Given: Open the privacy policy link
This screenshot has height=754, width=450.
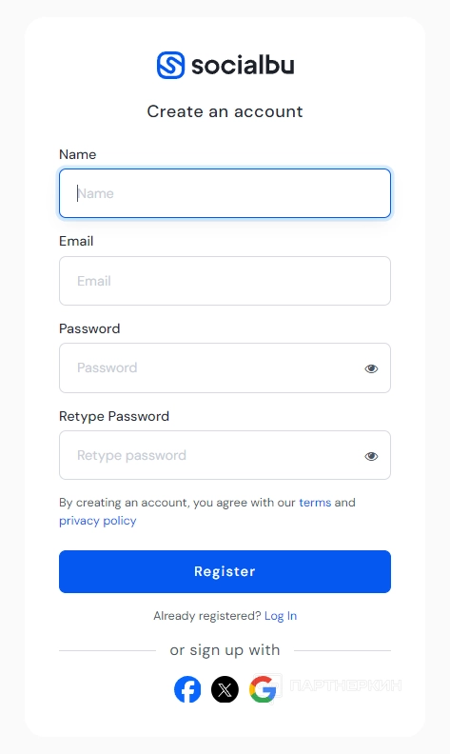Looking at the screenshot, I should [98, 521].
